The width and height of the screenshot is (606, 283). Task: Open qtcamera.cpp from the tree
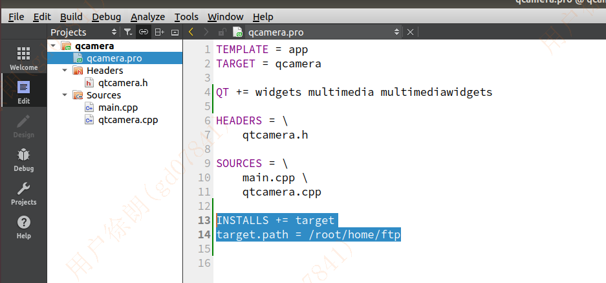click(x=128, y=120)
